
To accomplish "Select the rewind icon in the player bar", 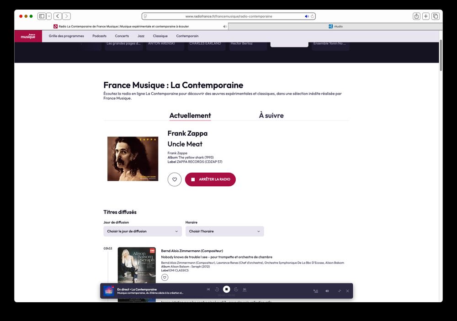I will click(218, 289).
